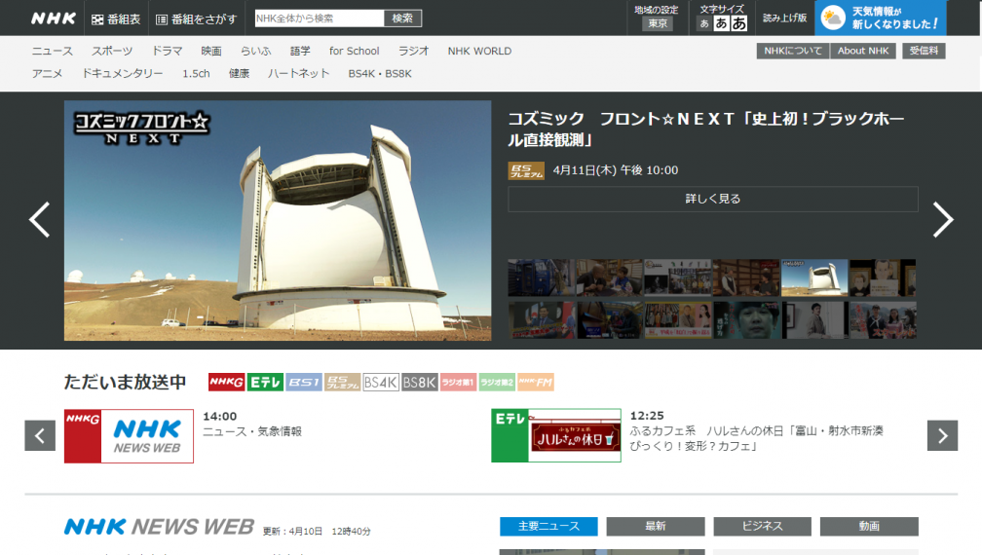This screenshot has height=555, width=982.
Task: Click the NHK NEWS WEB heading logo
Action: click(x=159, y=527)
